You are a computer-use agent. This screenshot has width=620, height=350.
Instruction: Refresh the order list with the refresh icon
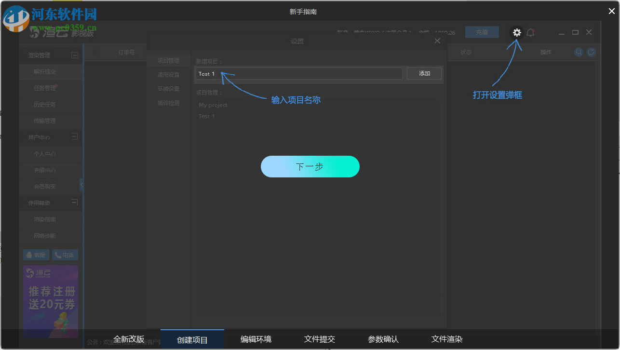pyautogui.click(x=591, y=52)
